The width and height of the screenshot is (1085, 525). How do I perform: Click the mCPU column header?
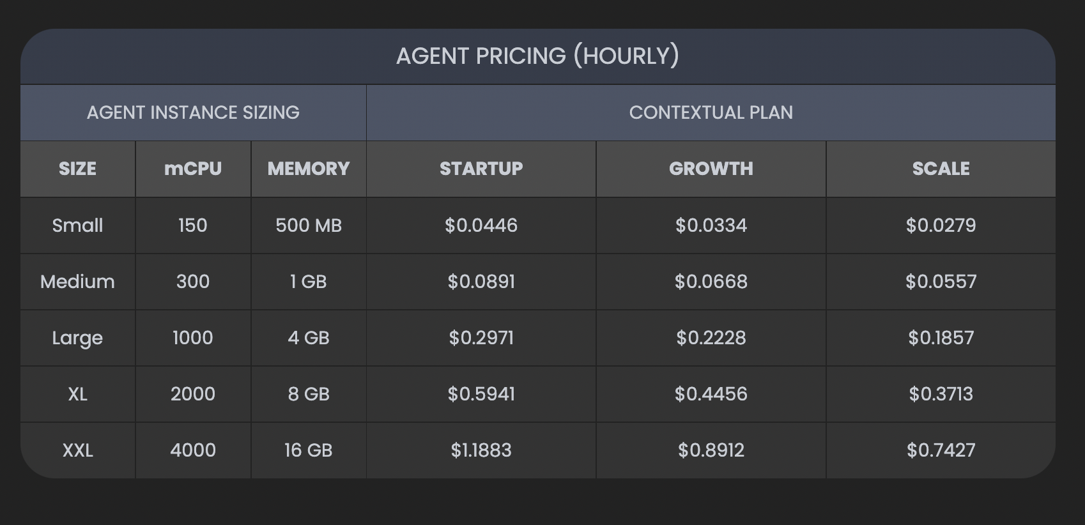pos(193,169)
